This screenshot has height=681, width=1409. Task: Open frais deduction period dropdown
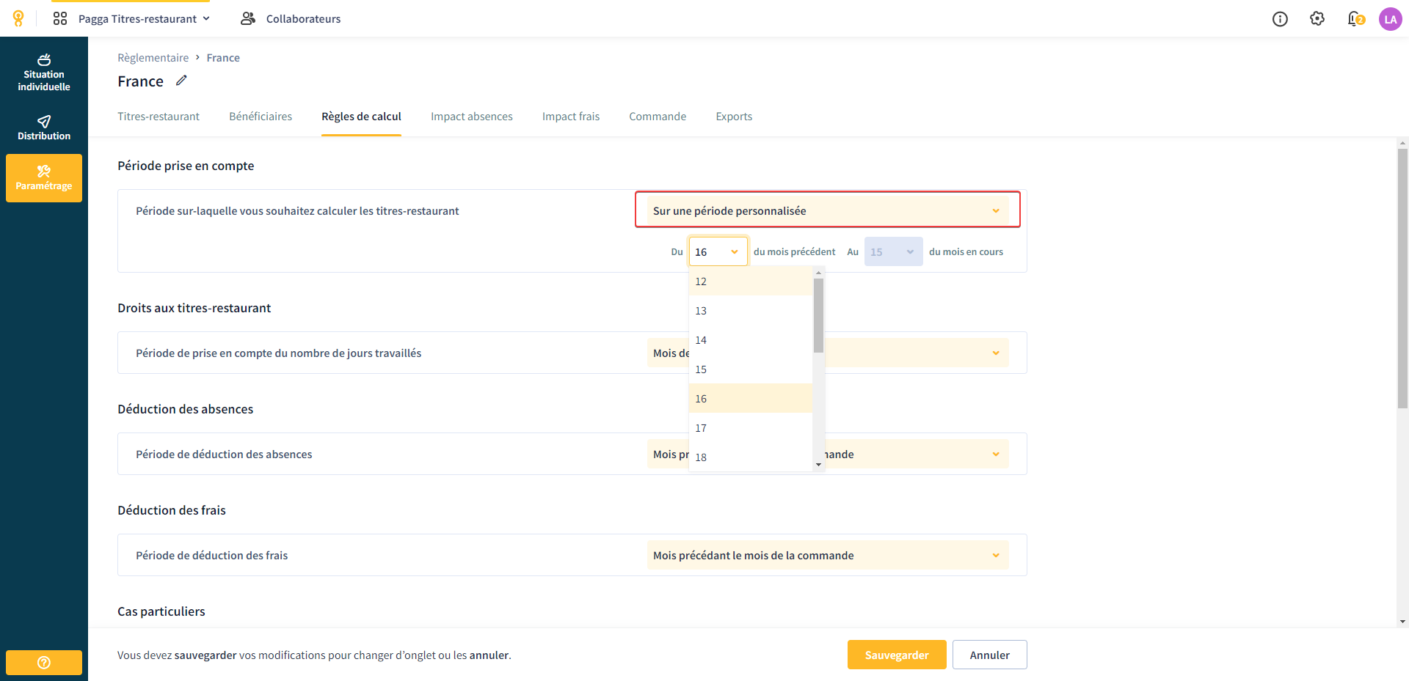(828, 555)
